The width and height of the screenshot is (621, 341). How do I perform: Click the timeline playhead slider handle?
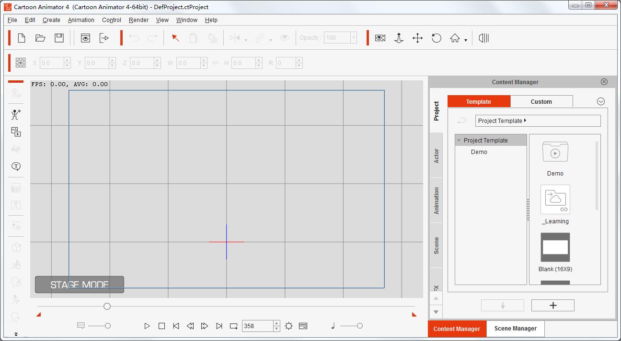pyautogui.click(x=107, y=306)
